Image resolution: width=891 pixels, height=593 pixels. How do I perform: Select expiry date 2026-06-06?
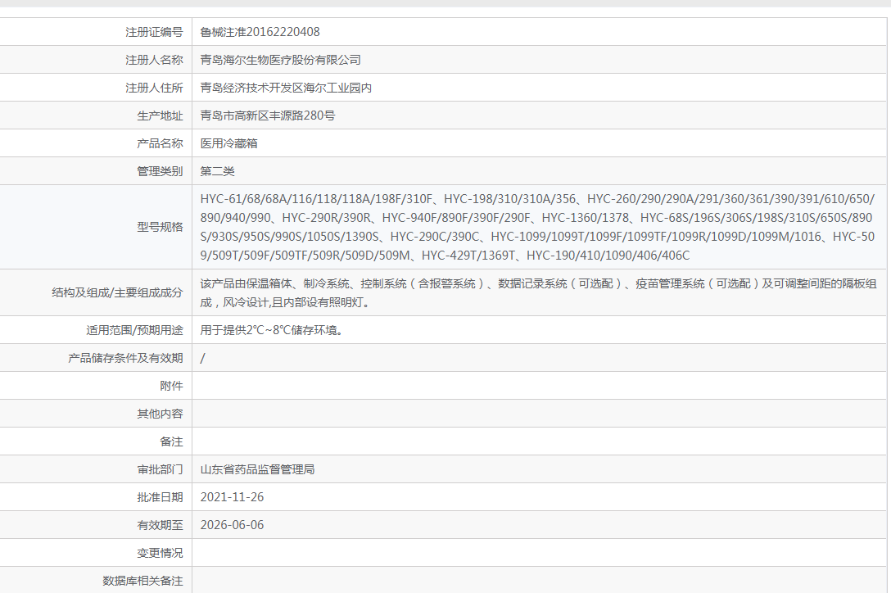point(232,525)
